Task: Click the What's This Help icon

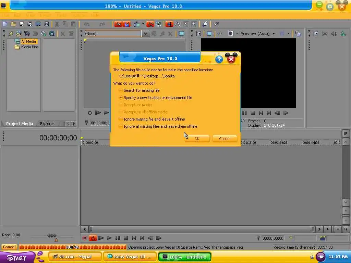Action: 216,24
